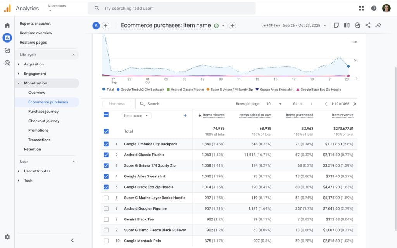This screenshot has width=397, height=248.
Task: Uncheck the Google Timbuk2 City Backpack row
Action: coord(106,144)
